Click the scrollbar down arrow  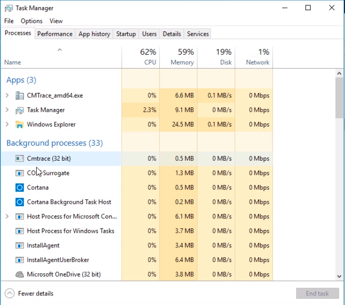point(339,276)
